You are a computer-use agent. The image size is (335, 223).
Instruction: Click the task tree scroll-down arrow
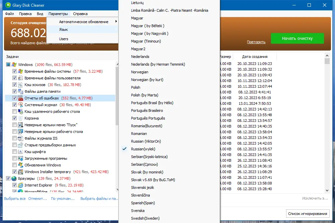click(117, 190)
